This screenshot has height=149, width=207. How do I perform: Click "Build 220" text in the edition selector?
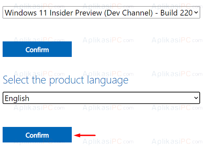(x=176, y=13)
